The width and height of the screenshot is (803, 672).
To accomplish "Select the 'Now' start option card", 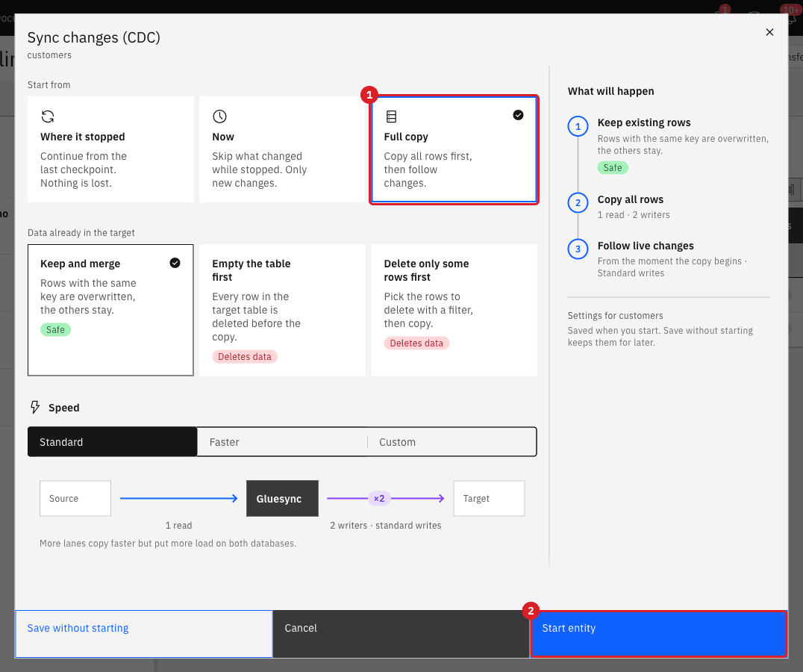I will point(282,149).
